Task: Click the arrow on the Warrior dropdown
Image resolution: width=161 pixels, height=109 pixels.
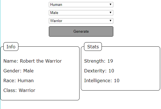Action: coord(110,21)
